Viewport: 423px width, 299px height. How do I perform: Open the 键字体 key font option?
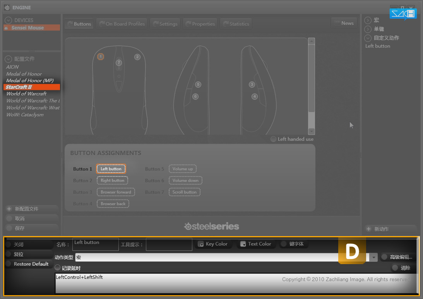(x=293, y=244)
